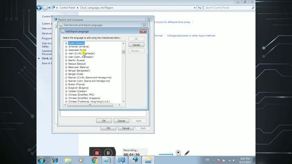The height and width of the screenshot is (164, 292).
Task: Open Google Chrome from the taskbar
Action: [94, 160]
